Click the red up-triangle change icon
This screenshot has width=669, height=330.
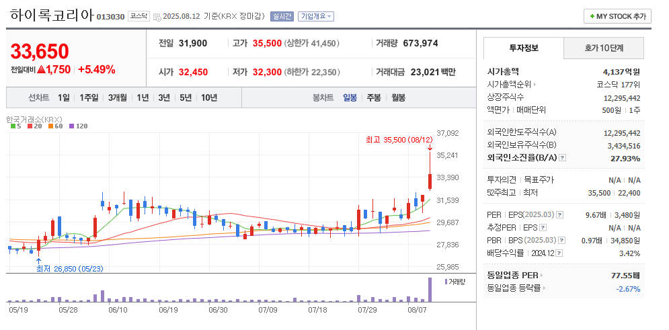click(x=41, y=69)
